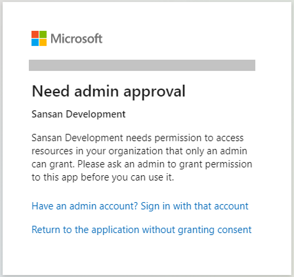Click the gray redacted account bar

142,65
